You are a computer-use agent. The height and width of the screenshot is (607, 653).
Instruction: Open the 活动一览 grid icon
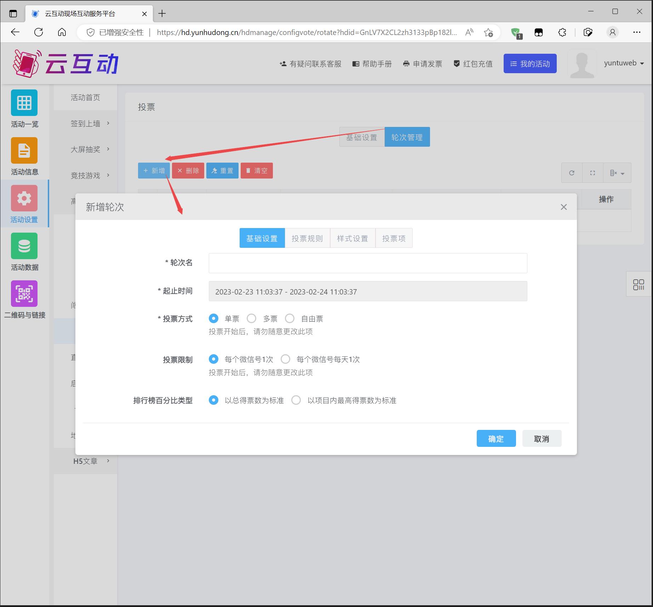(24, 103)
